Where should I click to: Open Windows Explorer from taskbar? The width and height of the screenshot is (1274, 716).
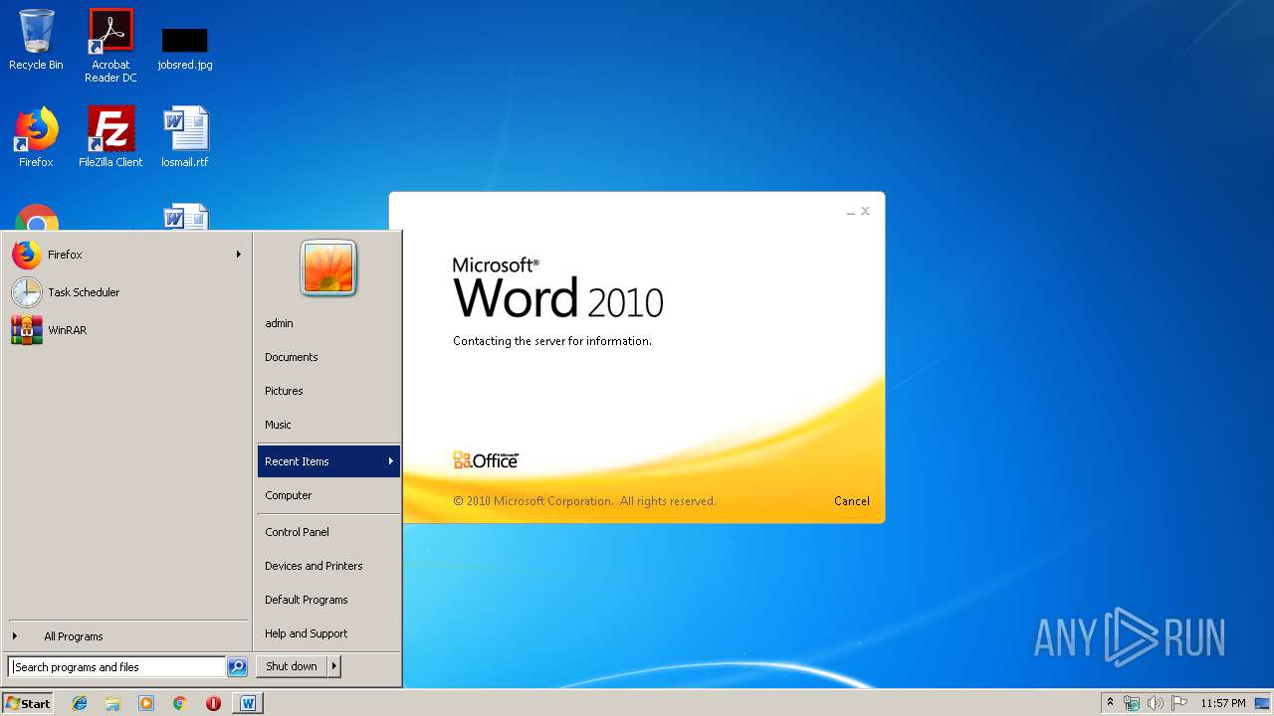pos(112,703)
